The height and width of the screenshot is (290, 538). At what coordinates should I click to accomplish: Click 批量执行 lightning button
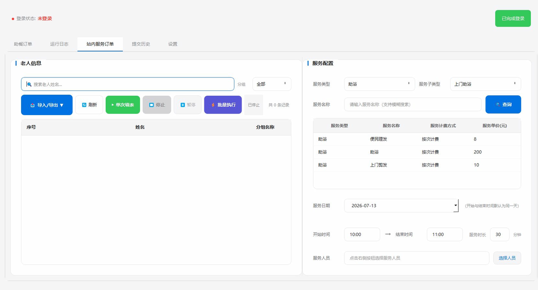coord(223,105)
